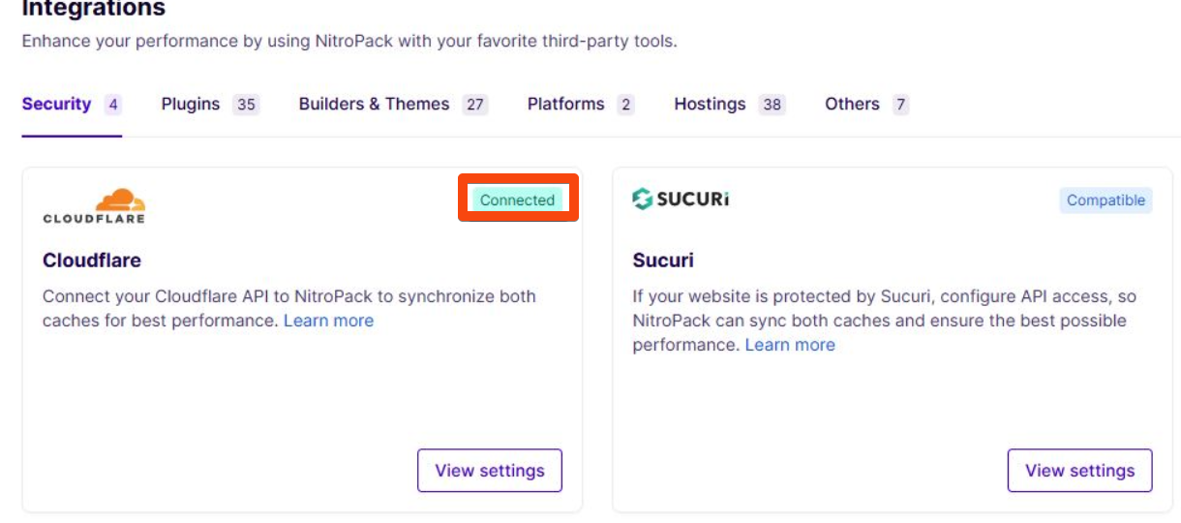
Task: Click the Connected status badge
Action: (x=517, y=200)
